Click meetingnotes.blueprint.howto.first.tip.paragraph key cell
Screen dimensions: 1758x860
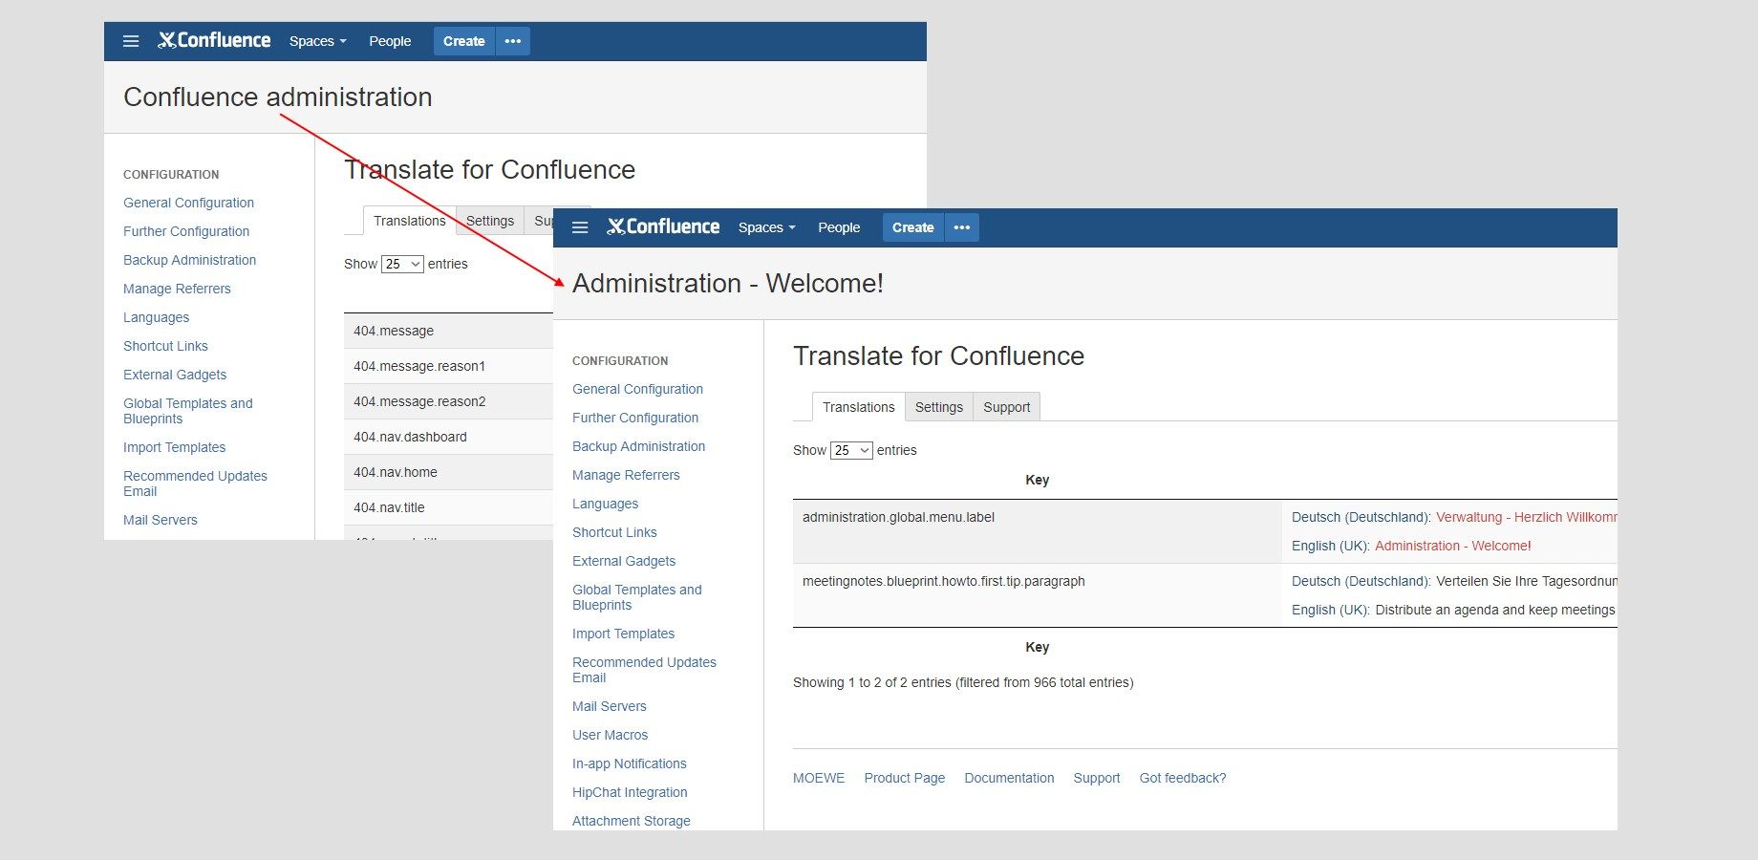coord(1037,595)
